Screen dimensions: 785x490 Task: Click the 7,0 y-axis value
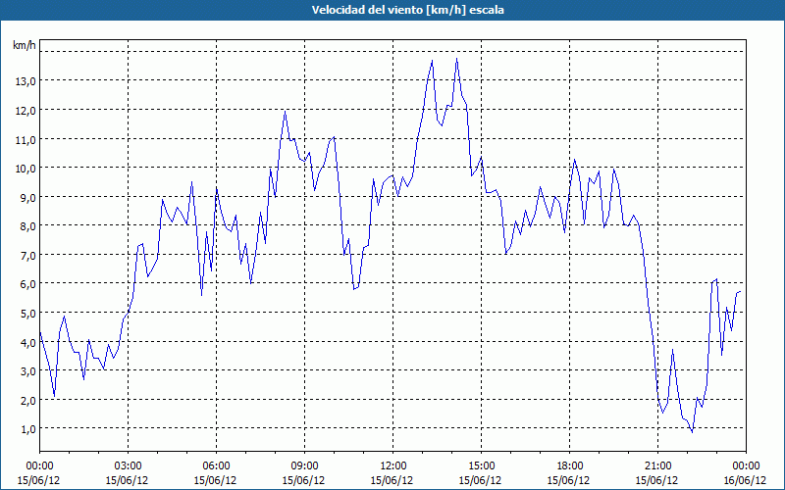[x=27, y=256]
